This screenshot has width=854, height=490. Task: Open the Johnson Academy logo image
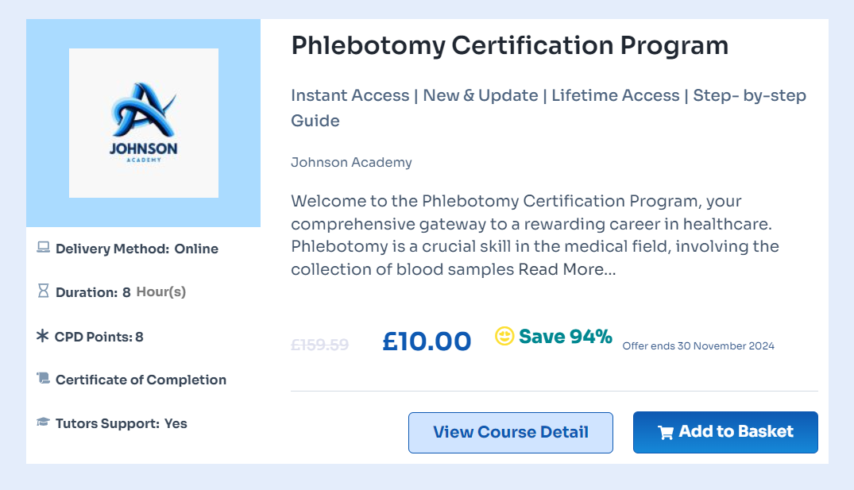coord(143,122)
